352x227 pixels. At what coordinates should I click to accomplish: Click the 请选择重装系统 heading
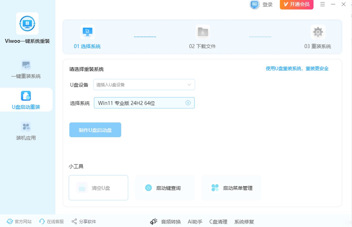click(87, 69)
